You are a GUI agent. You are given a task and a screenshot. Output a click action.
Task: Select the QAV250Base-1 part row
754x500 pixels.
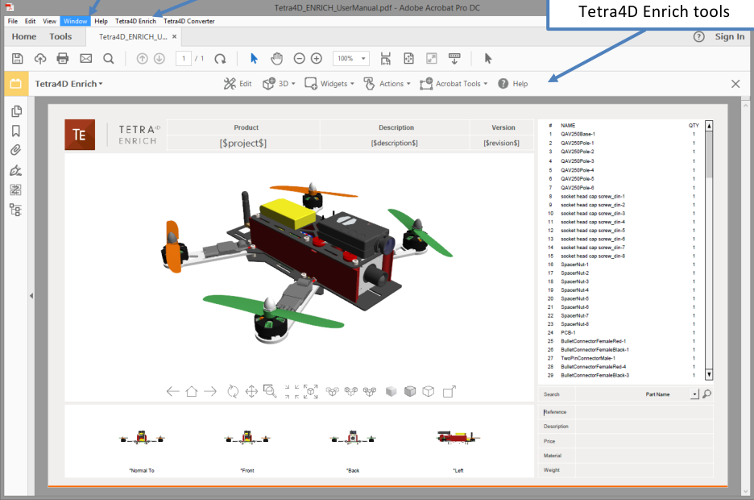click(621, 134)
